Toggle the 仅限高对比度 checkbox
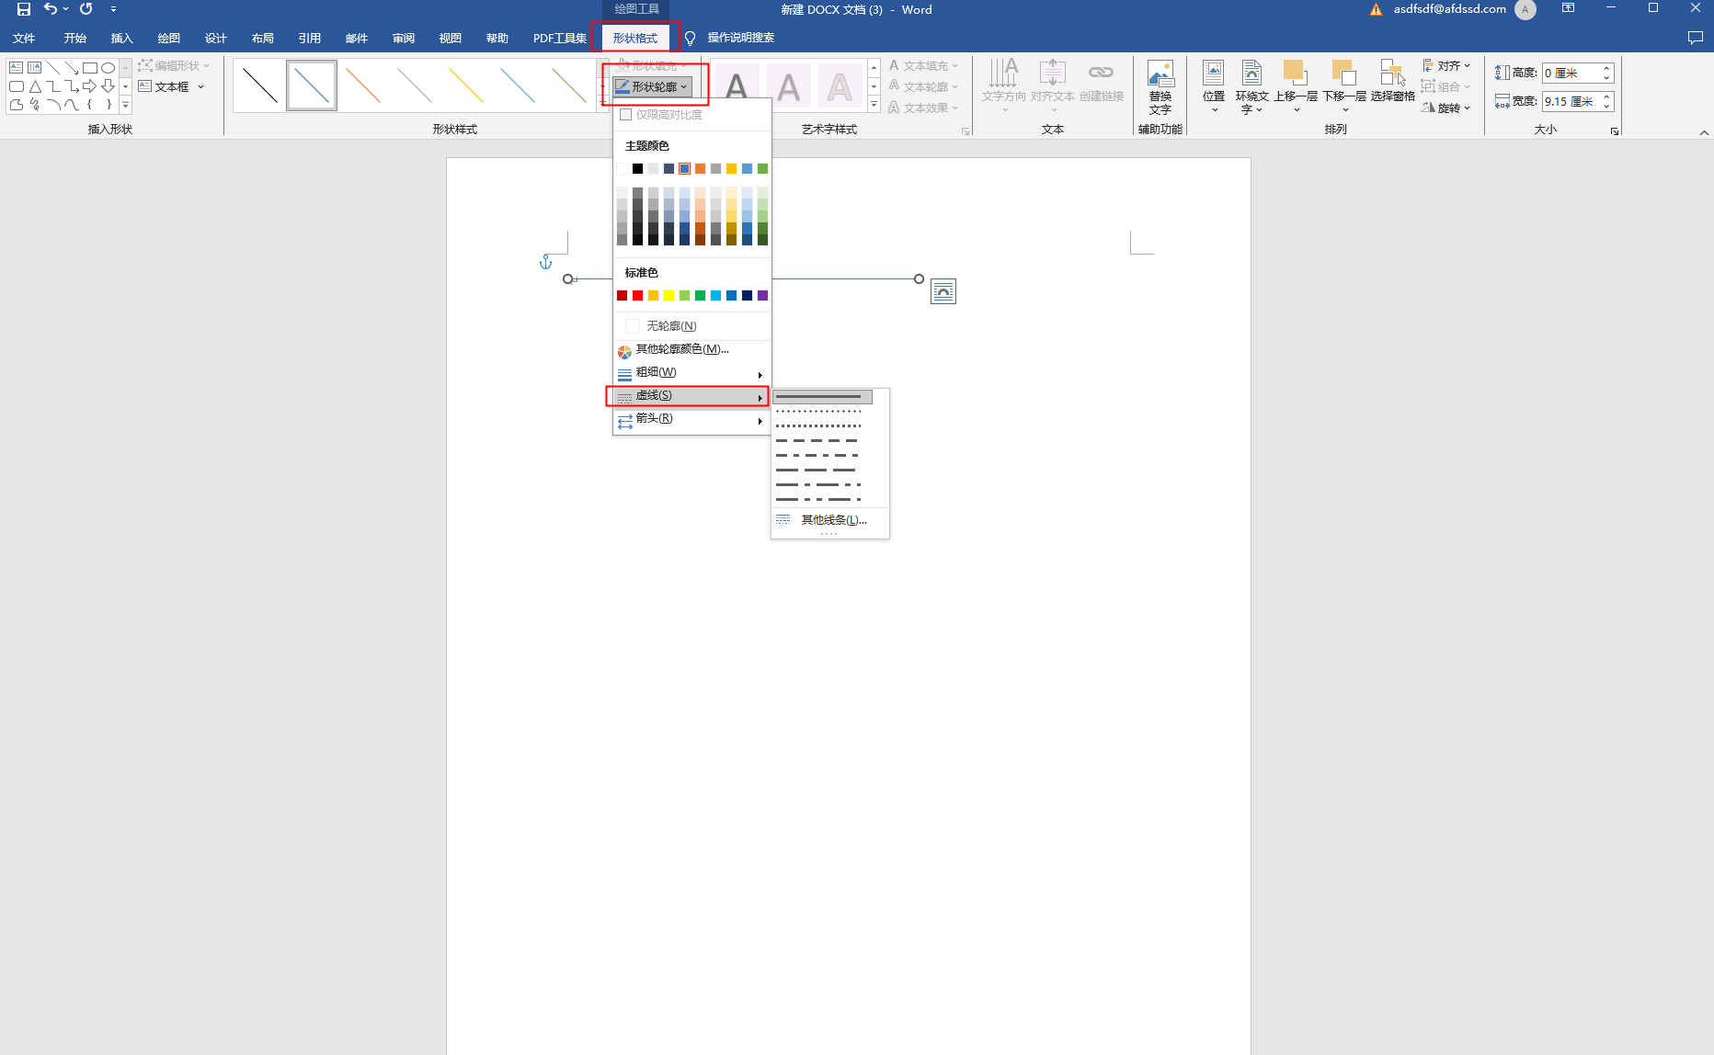 pyautogui.click(x=626, y=115)
